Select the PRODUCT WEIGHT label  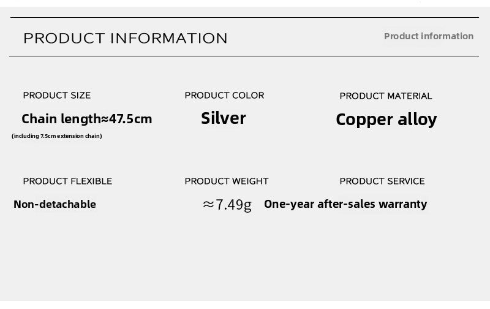(x=227, y=181)
